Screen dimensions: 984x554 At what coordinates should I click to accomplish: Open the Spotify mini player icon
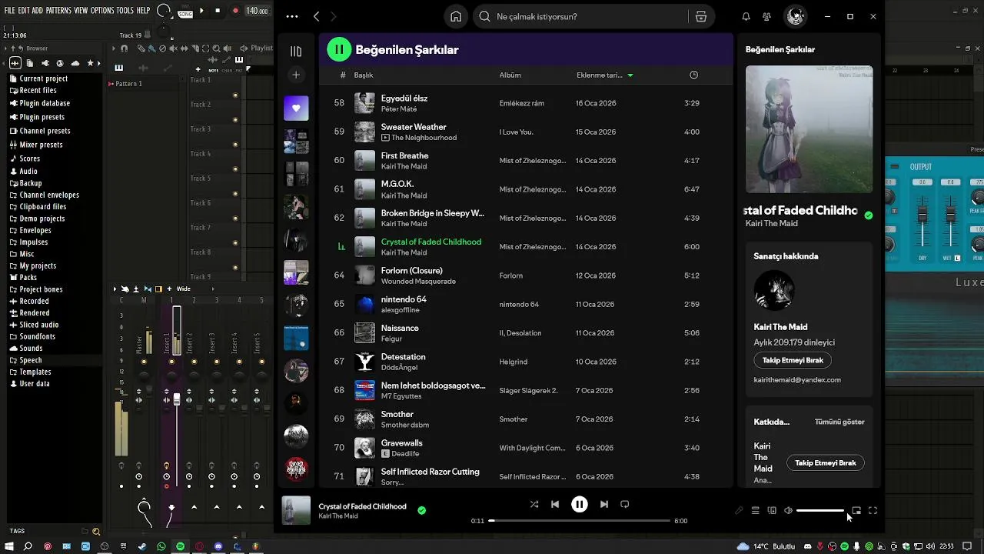856,510
